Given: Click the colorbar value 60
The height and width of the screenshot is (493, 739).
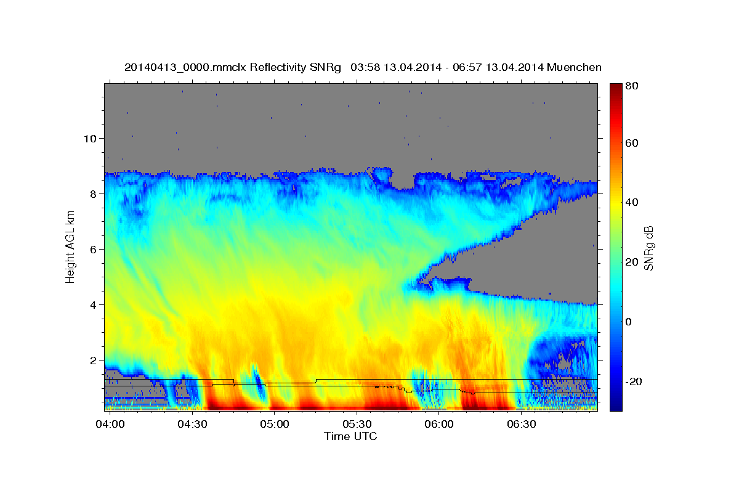Looking at the screenshot, I should coord(632,143).
